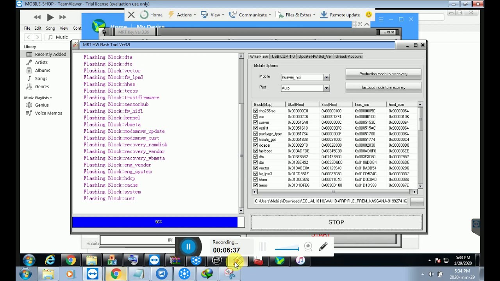Open Internet Explorer on the remote taskbar
This screenshot has width=500, height=281.
coord(50,260)
